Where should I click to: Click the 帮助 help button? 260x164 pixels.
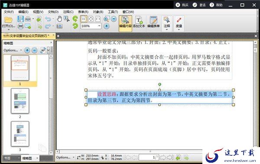coord(216,5)
